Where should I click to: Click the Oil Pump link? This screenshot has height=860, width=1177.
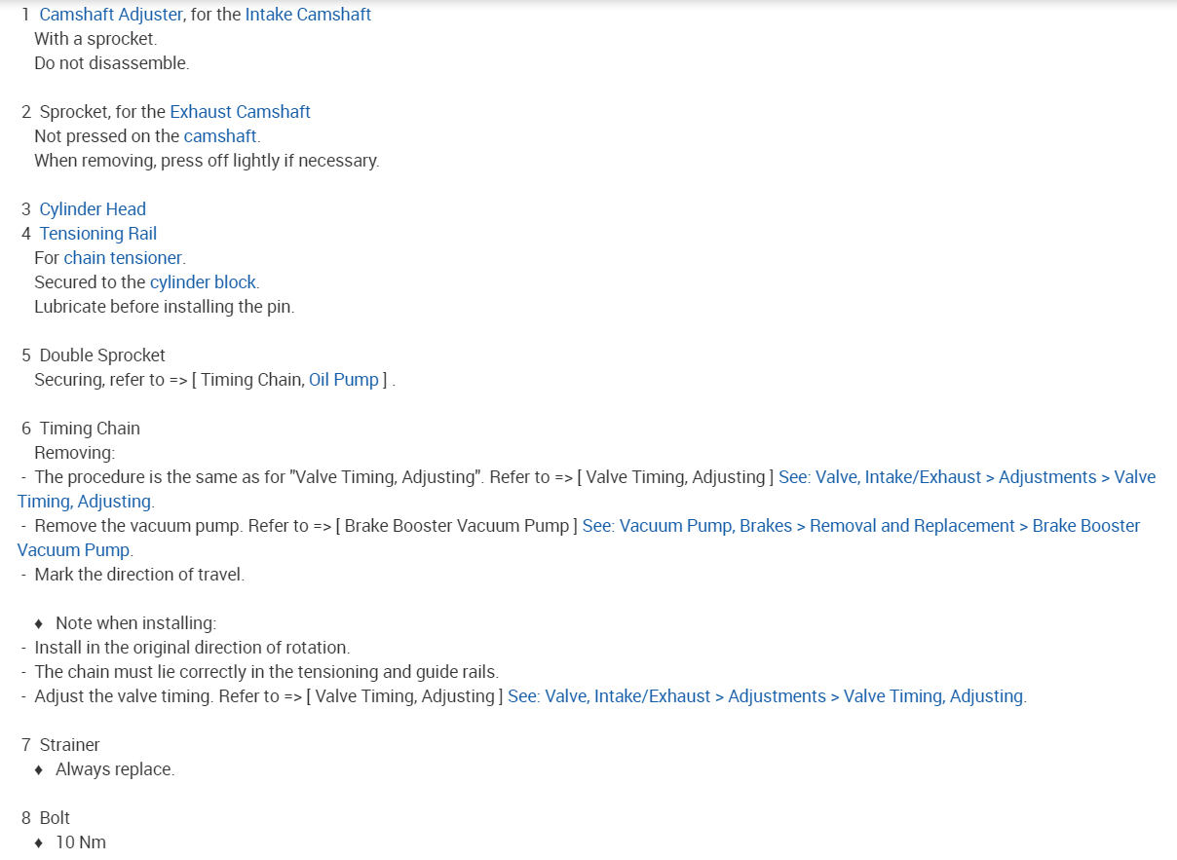click(x=343, y=380)
